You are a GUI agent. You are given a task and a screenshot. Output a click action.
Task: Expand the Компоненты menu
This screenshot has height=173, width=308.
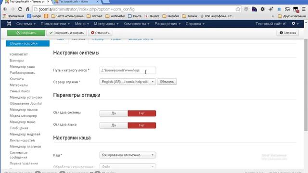[136, 24]
